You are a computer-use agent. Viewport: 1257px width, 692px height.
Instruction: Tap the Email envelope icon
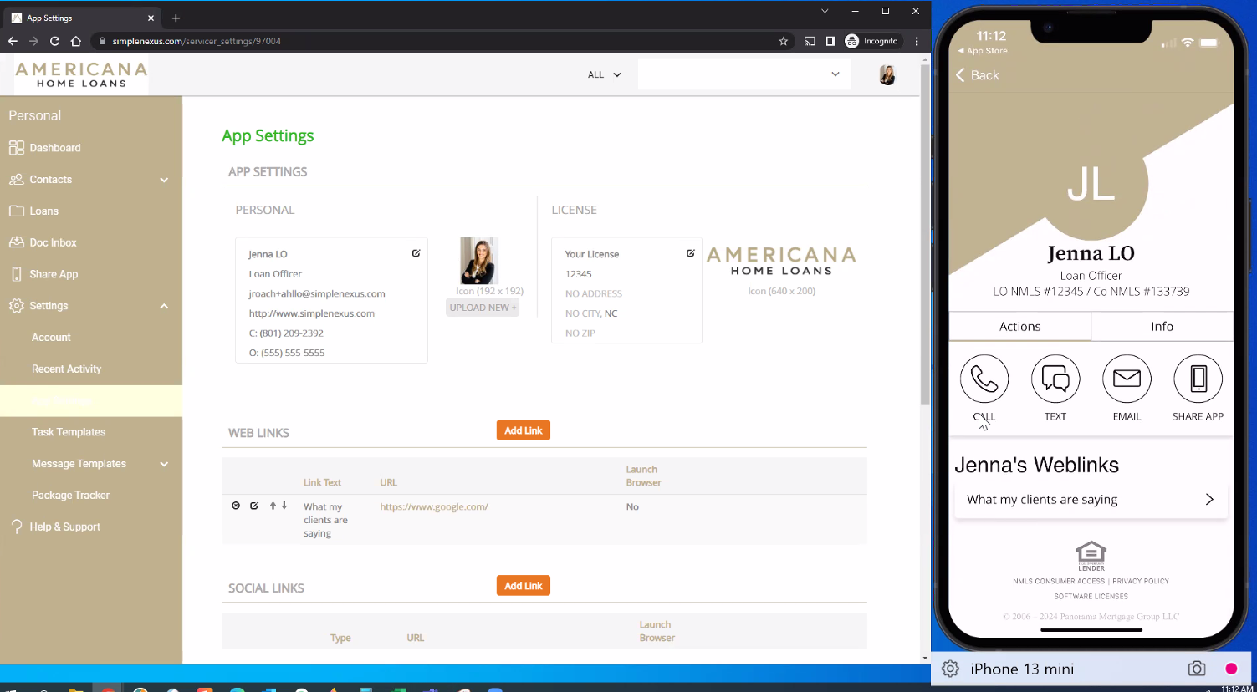click(x=1127, y=379)
